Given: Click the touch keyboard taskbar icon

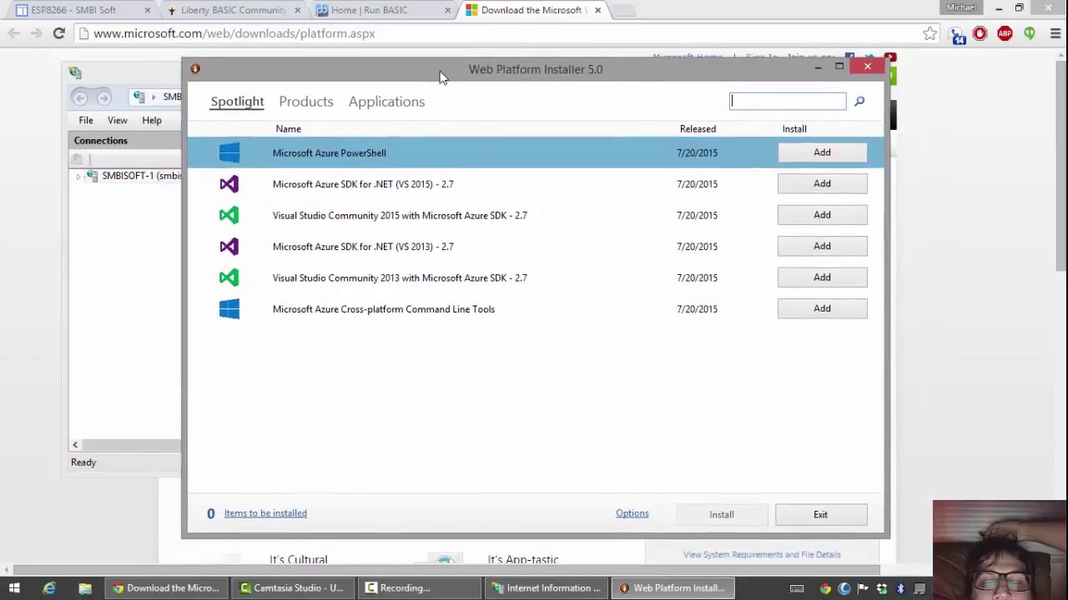Looking at the screenshot, I should pos(797,589).
